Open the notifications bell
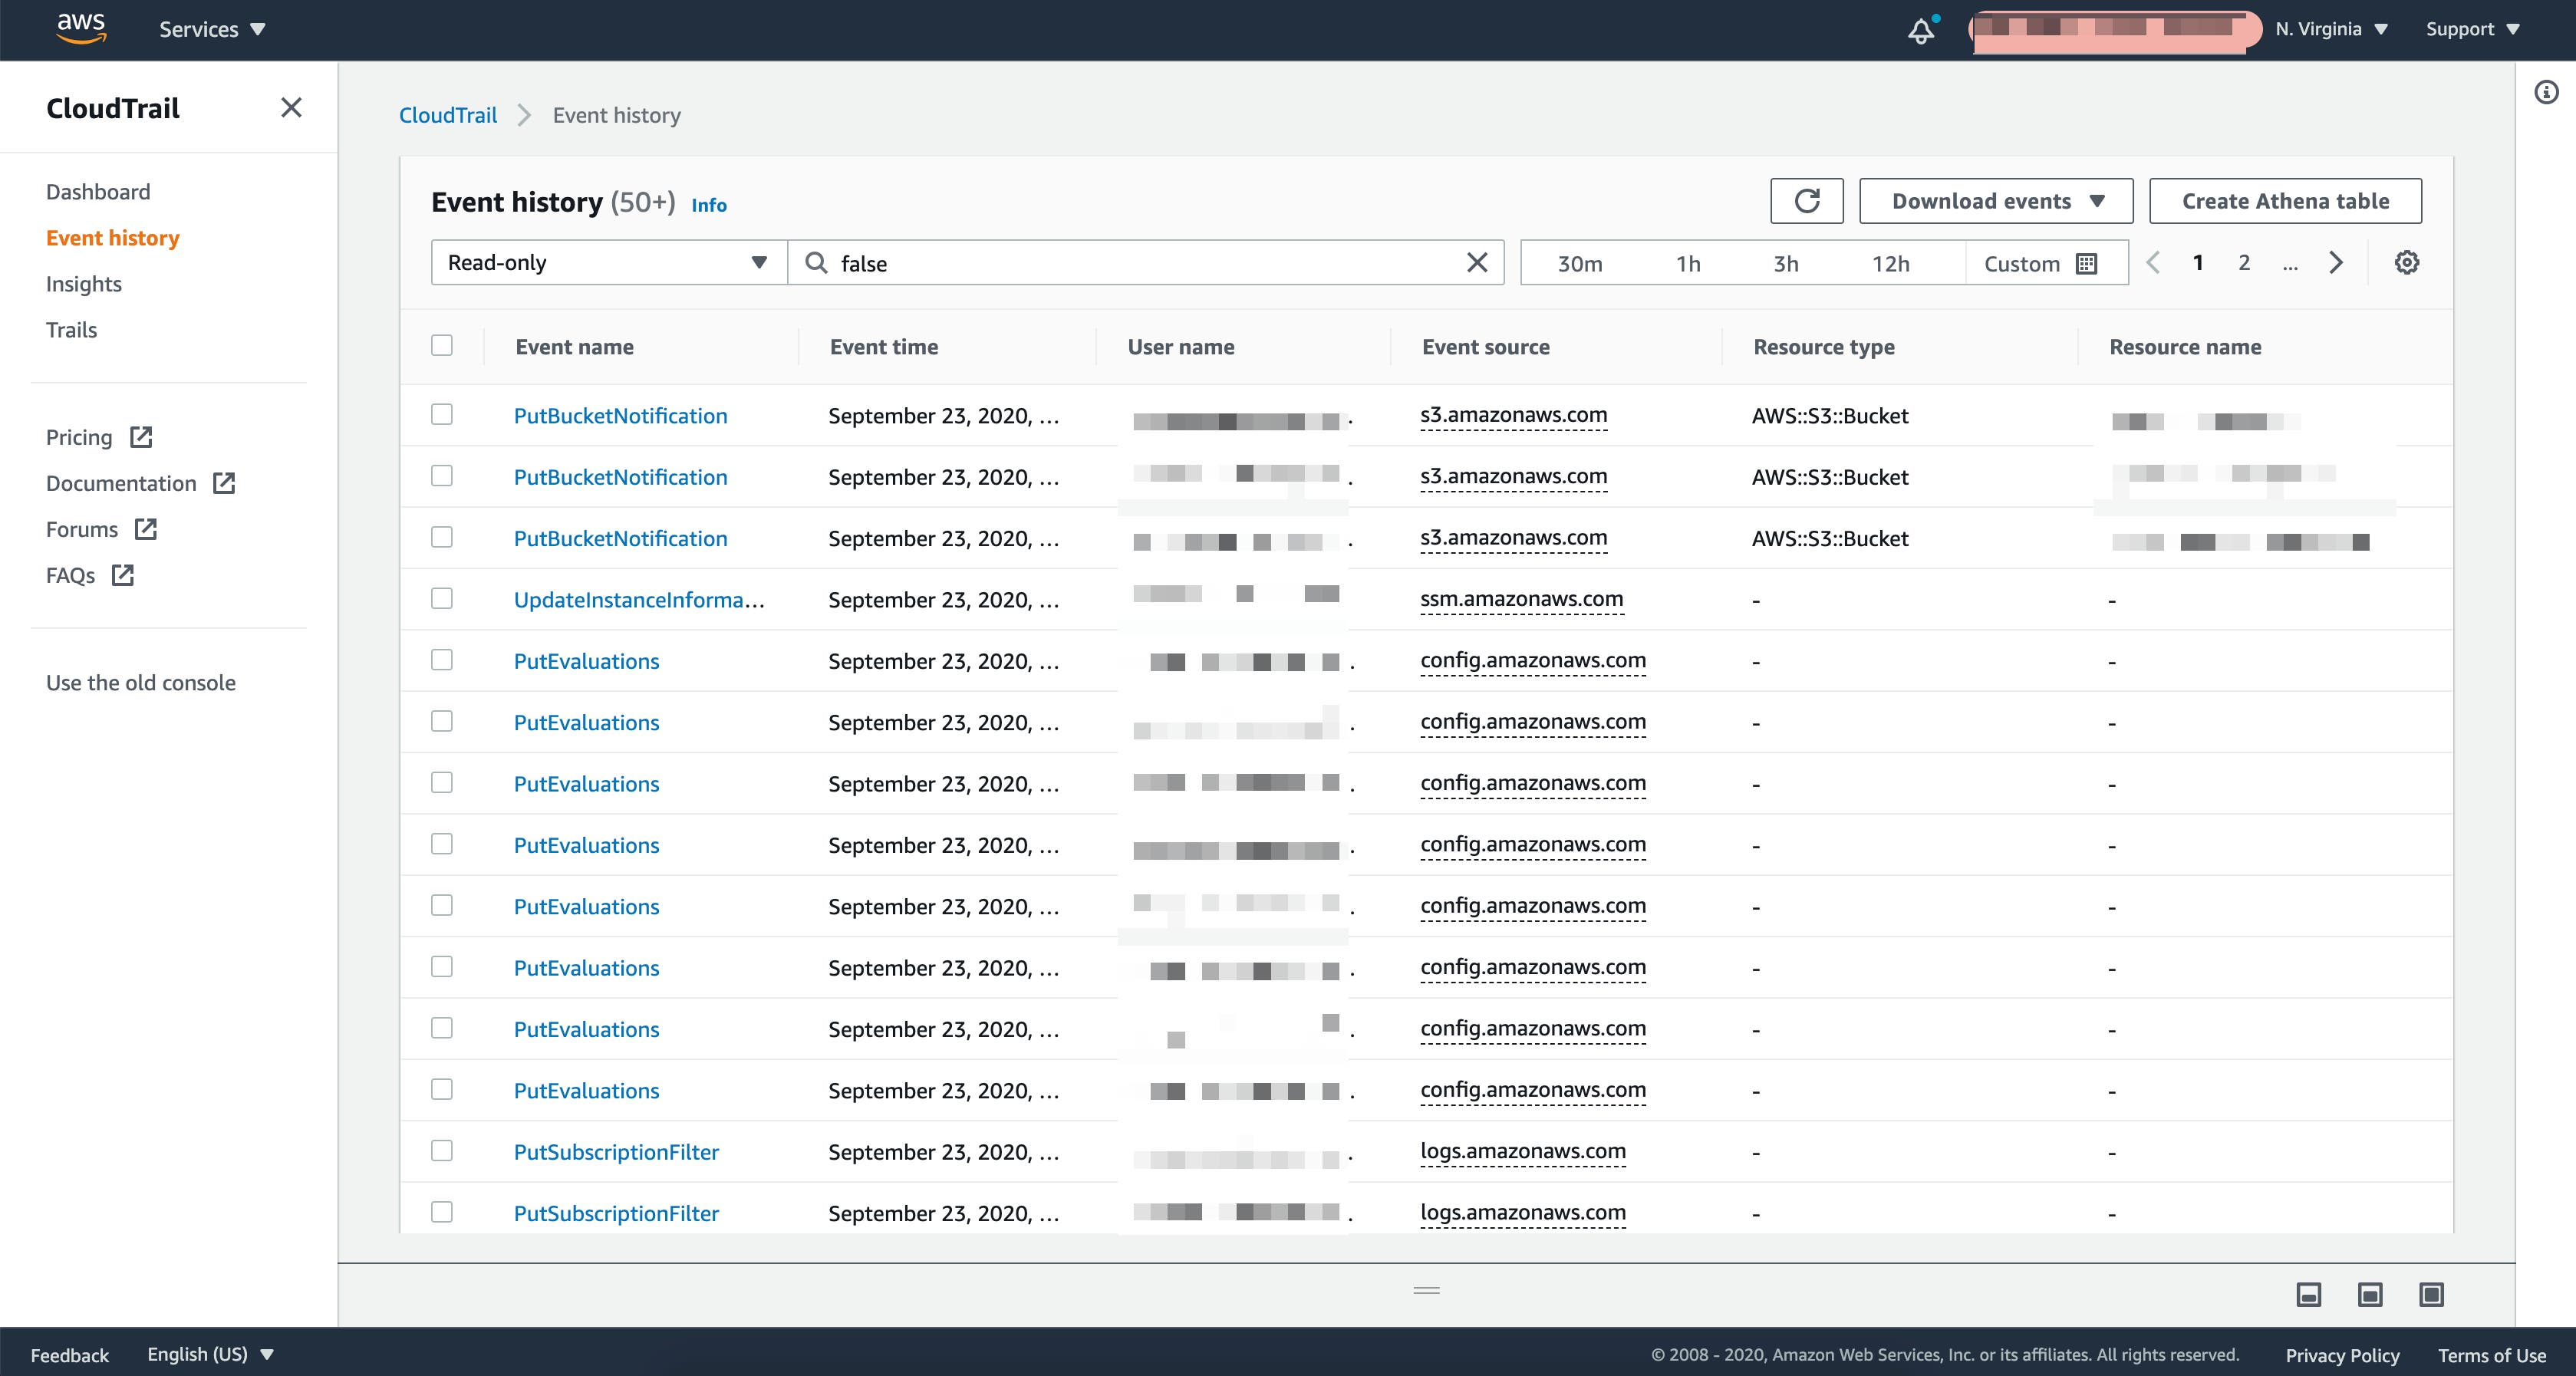 pos(1920,29)
